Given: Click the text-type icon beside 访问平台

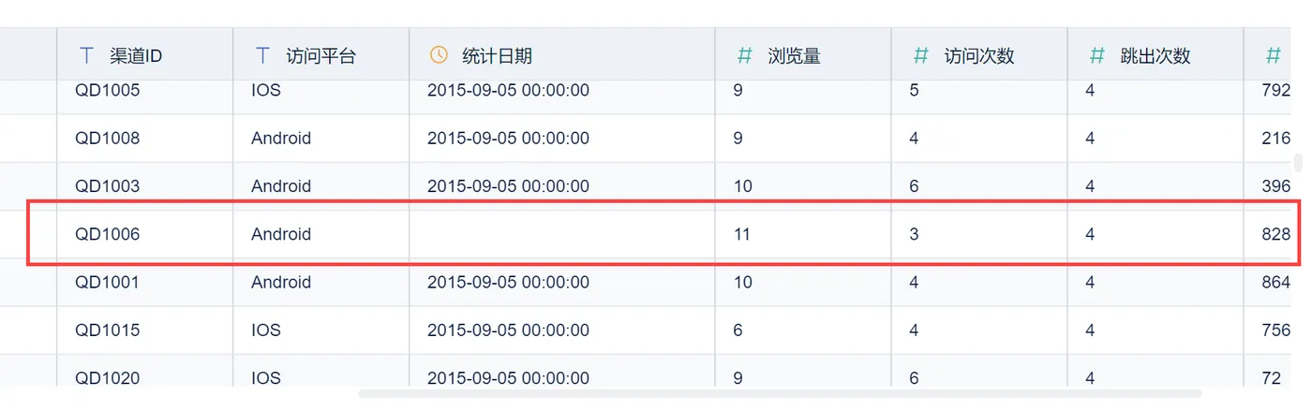Looking at the screenshot, I should click(263, 55).
